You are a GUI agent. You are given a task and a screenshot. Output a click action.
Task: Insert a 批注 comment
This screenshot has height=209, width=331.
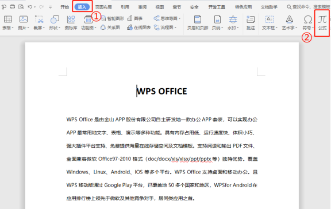tap(251, 22)
